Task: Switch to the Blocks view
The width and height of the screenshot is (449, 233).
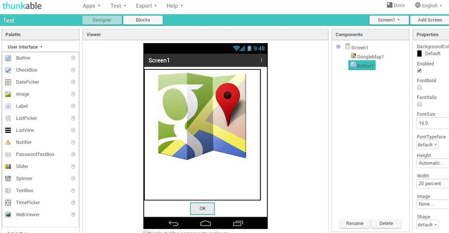Action: pos(143,20)
